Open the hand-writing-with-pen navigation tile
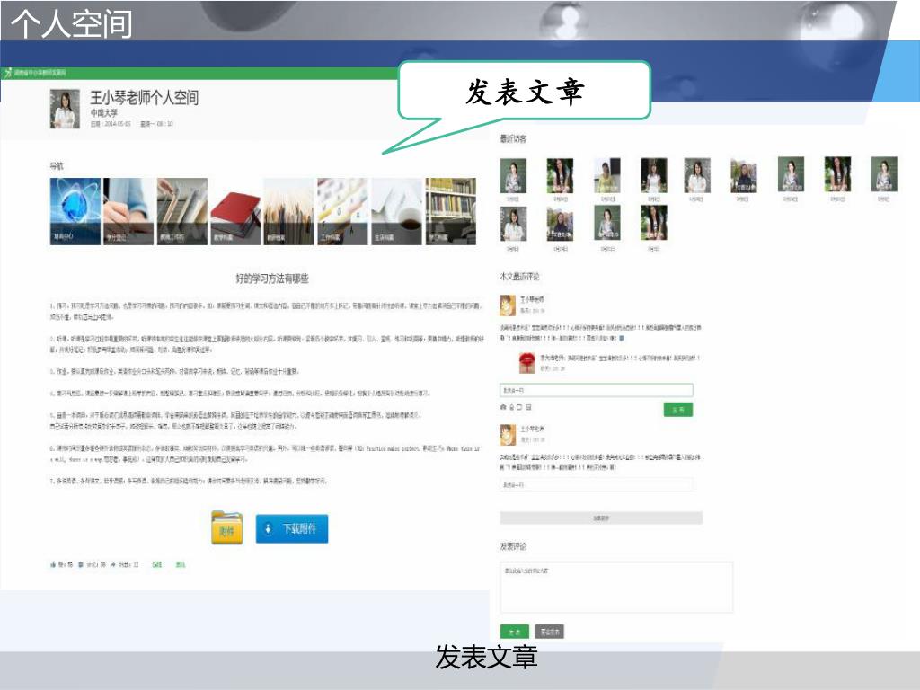 pos(128,211)
